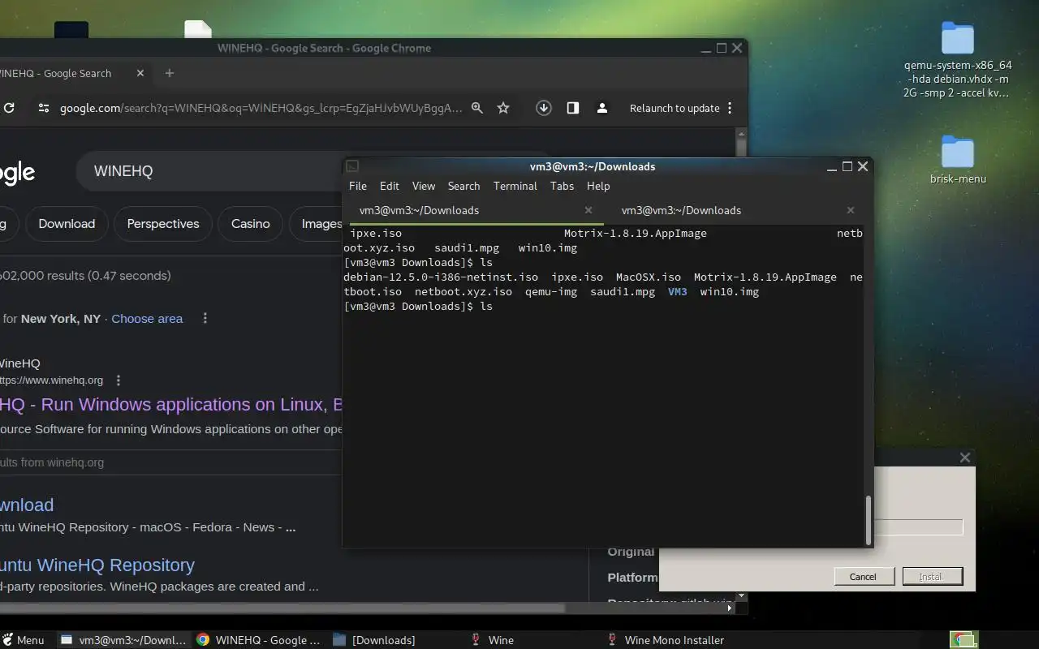This screenshot has height=649, width=1039.
Task: Open the system Menu on the taskbar
Action: [23, 640]
